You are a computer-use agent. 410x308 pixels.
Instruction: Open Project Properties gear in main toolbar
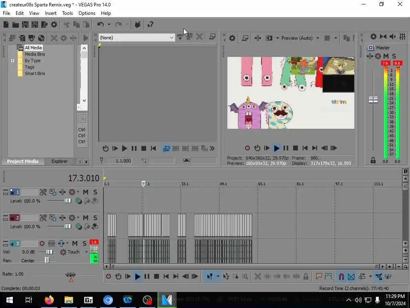point(54,24)
